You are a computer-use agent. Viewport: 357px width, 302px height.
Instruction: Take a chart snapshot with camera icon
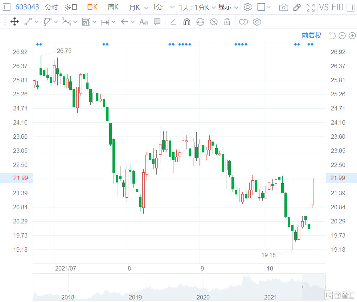pyautogui.click(x=283, y=8)
